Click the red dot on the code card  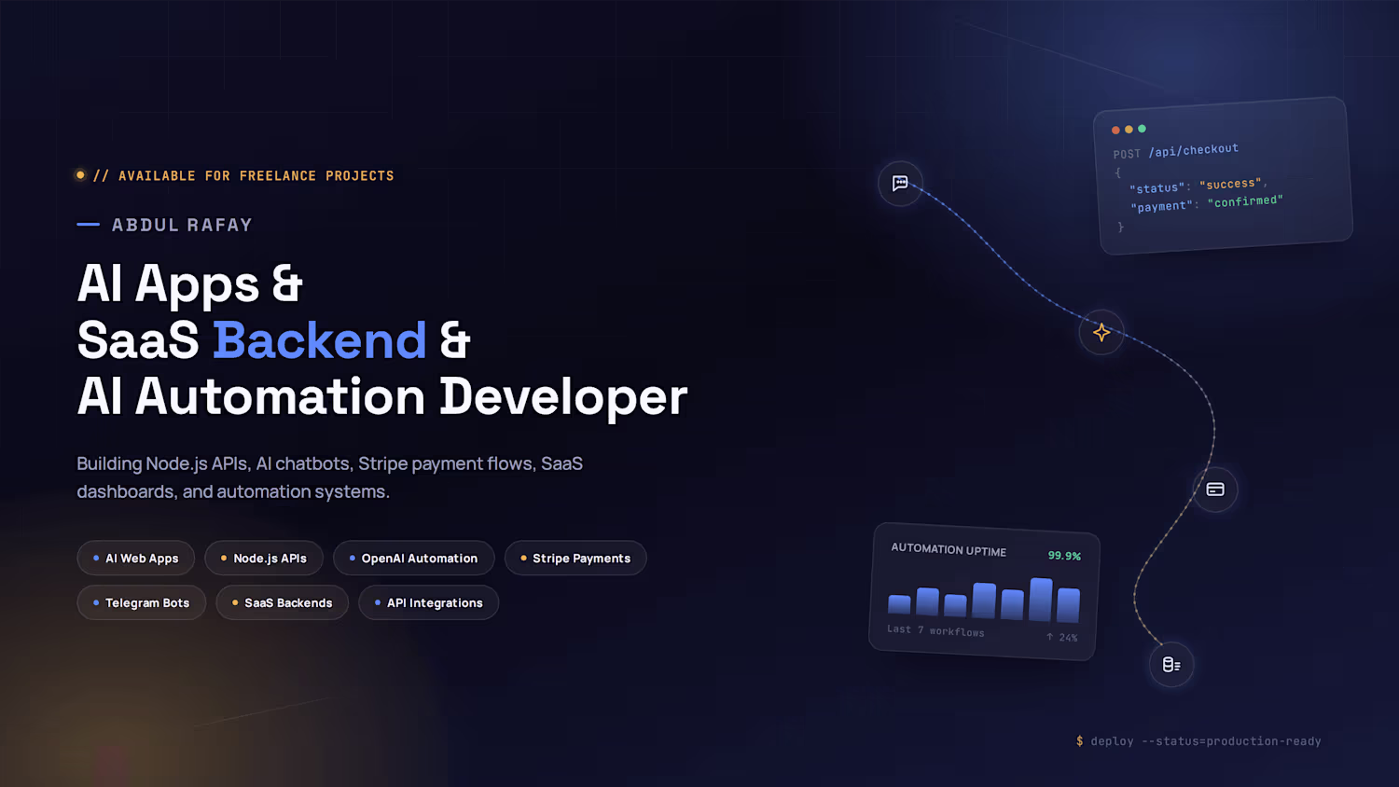pyautogui.click(x=1115, y=131)
